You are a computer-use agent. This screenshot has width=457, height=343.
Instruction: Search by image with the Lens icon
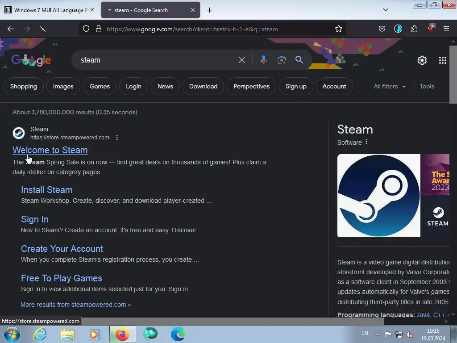[281, 60]
